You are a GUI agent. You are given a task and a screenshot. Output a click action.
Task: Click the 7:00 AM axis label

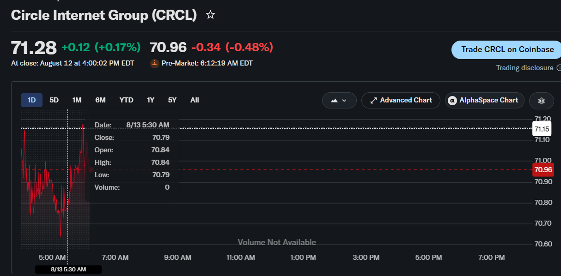[x=115, y=257]
